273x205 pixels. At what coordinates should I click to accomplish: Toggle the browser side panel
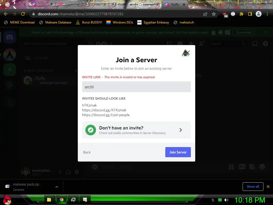(x=250, y=14)
